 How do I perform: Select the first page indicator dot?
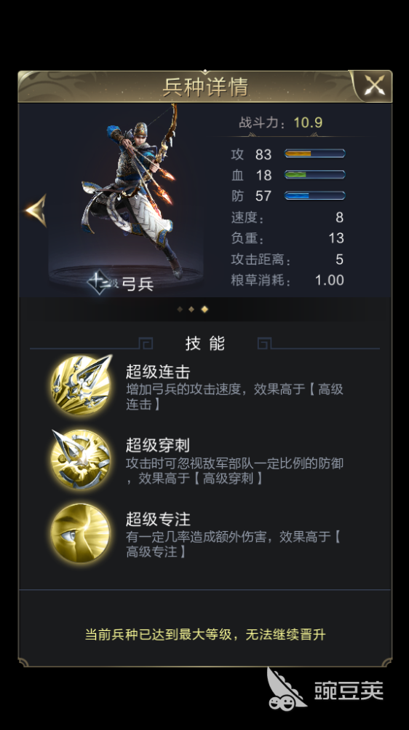pyautogui.click(x=180, y=309)
